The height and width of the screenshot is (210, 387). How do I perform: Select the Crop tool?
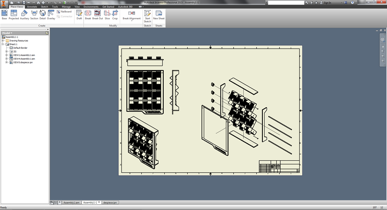coord(115,15)
